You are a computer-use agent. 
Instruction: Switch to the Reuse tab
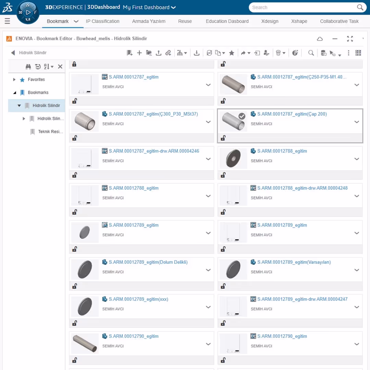pos(185,21)
